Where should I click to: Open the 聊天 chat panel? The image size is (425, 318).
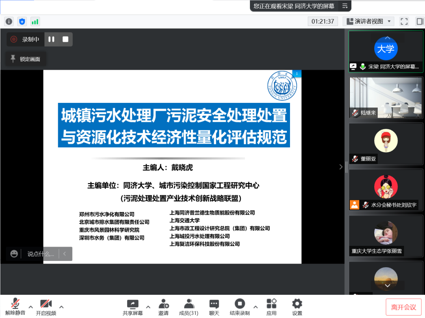click(214, 307)
